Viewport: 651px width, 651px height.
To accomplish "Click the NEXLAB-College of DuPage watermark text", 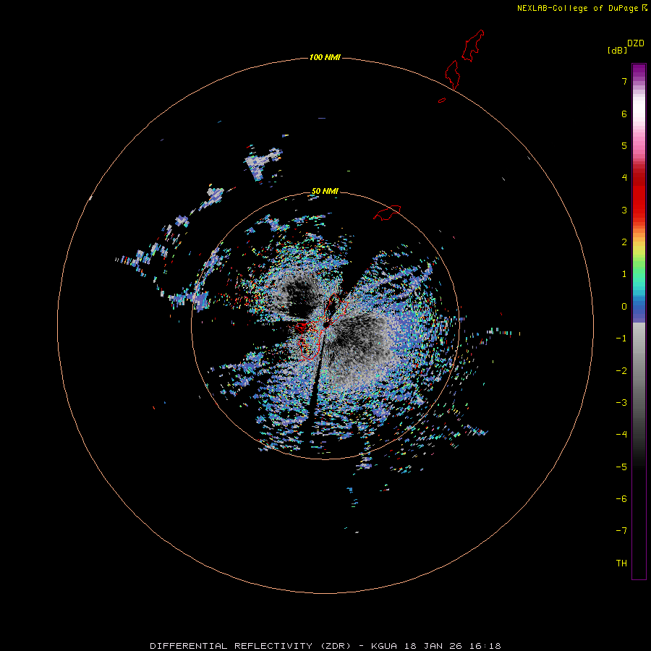I will pyautogui.click(x=577, y=8).
